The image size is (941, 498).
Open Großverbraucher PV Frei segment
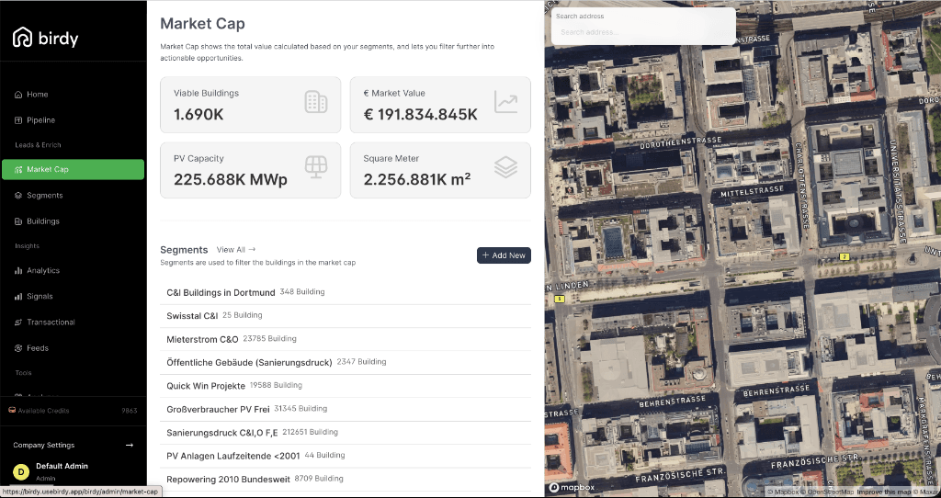click(346, 409)
